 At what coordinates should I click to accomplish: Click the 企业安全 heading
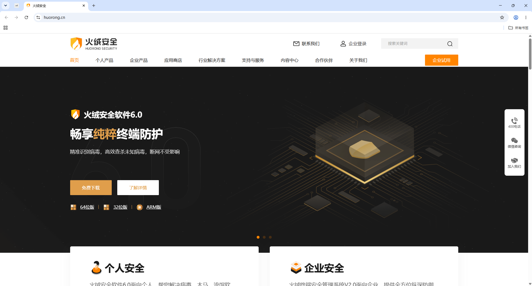(324, 268)
